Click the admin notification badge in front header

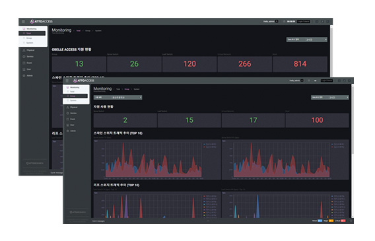(x=302, y=81)
